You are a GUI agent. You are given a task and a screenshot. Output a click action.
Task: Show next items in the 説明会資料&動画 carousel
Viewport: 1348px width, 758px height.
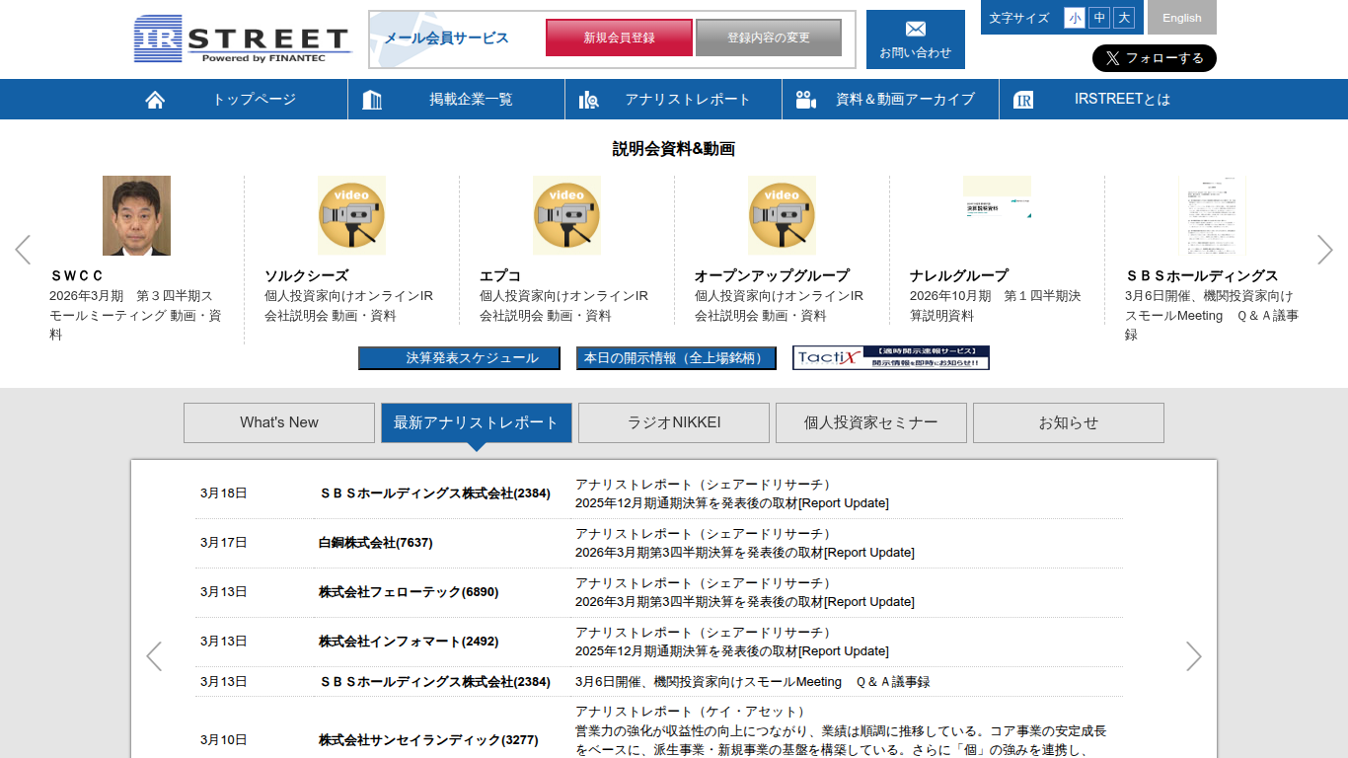click(x=1325, y=250)
